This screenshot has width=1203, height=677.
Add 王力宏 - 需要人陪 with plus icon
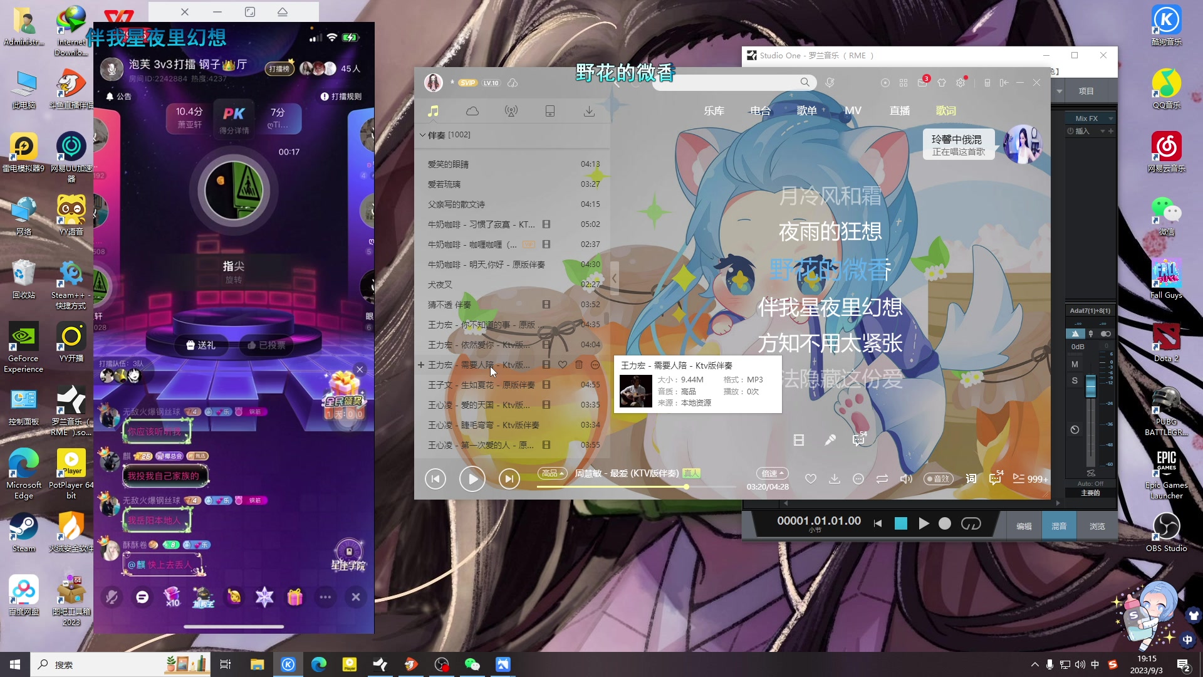pyautogui.click(x=421, y=365)
